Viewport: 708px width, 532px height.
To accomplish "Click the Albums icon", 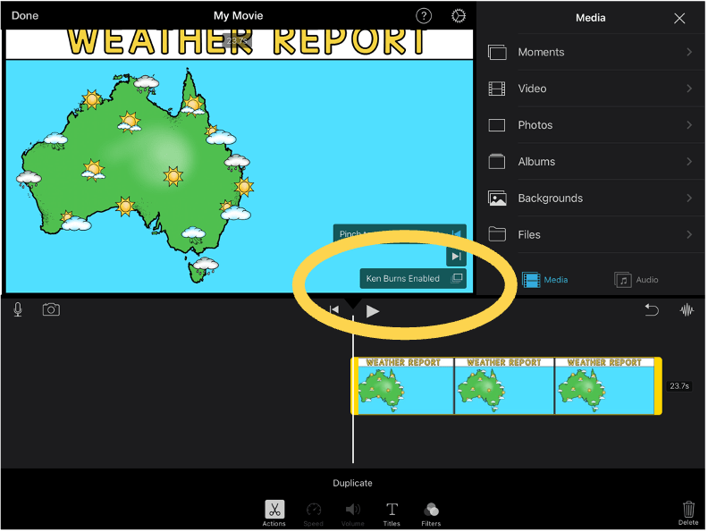I will tap(497, 161).
